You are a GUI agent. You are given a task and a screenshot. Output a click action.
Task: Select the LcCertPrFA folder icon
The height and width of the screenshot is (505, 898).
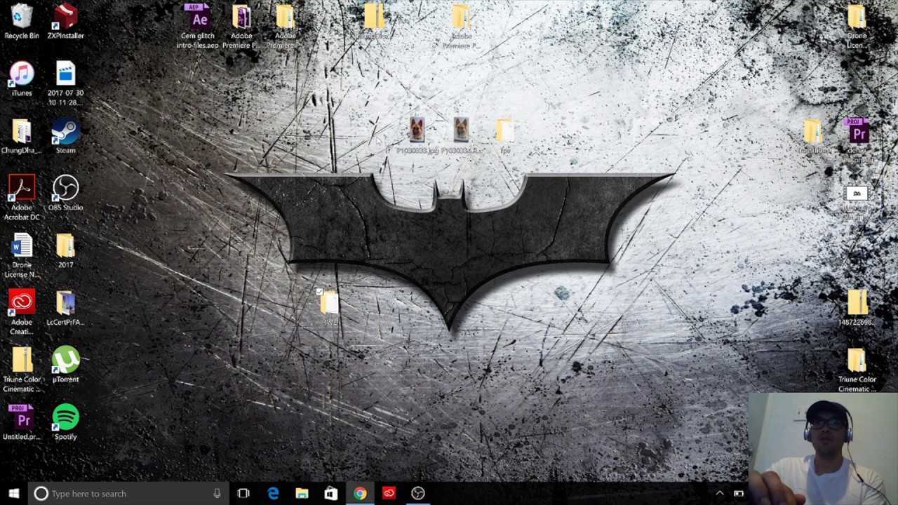65,309
